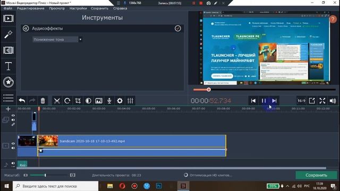Toggle overlay track visibility eye
The width and height of the screenshot is (340, 191).
[13, 116]
